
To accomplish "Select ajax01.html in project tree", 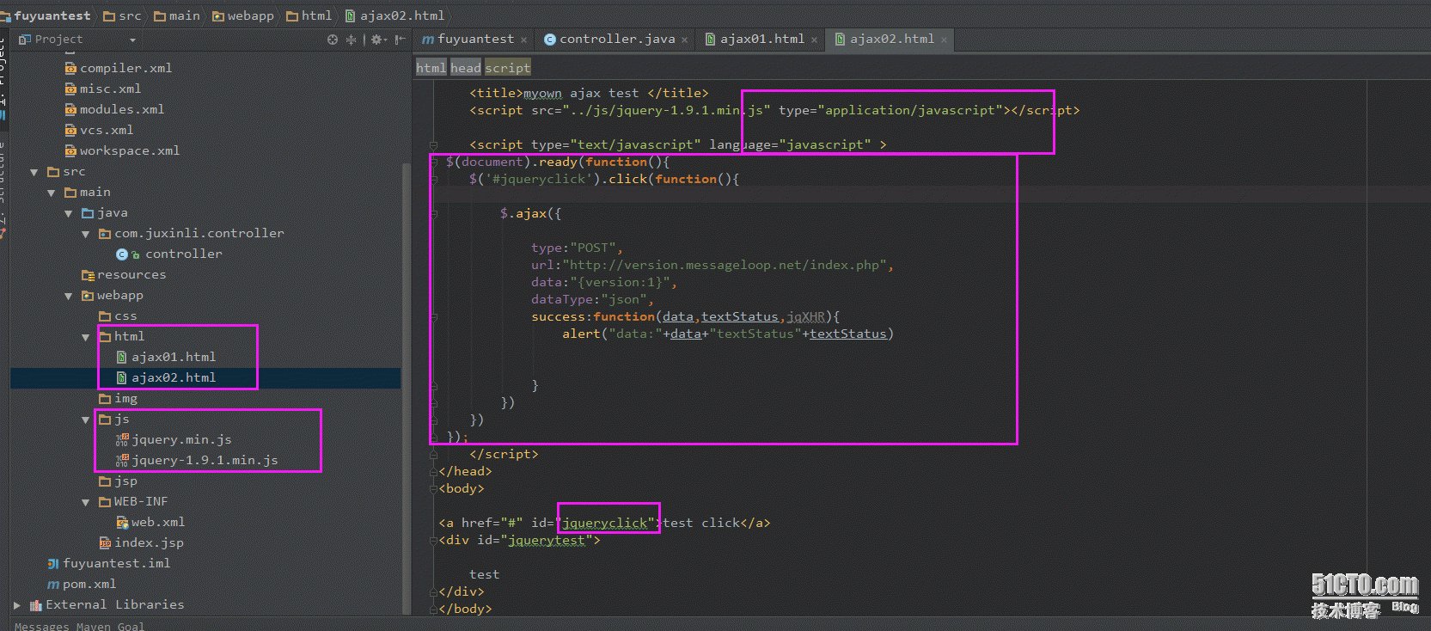I will coord(166,357).
